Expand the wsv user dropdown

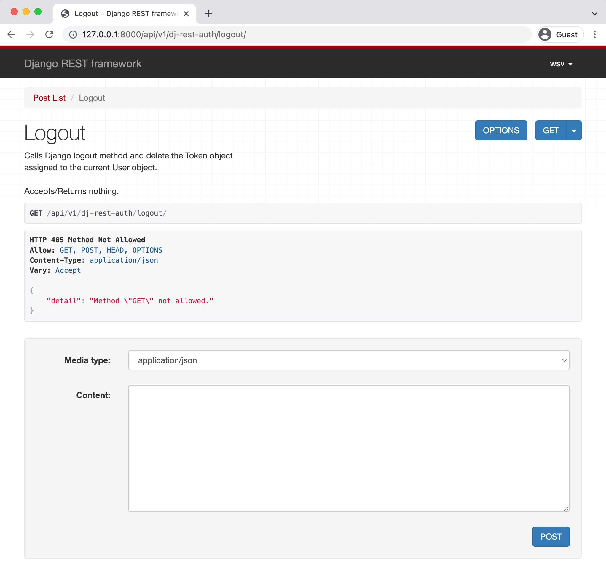coord(561,64)
